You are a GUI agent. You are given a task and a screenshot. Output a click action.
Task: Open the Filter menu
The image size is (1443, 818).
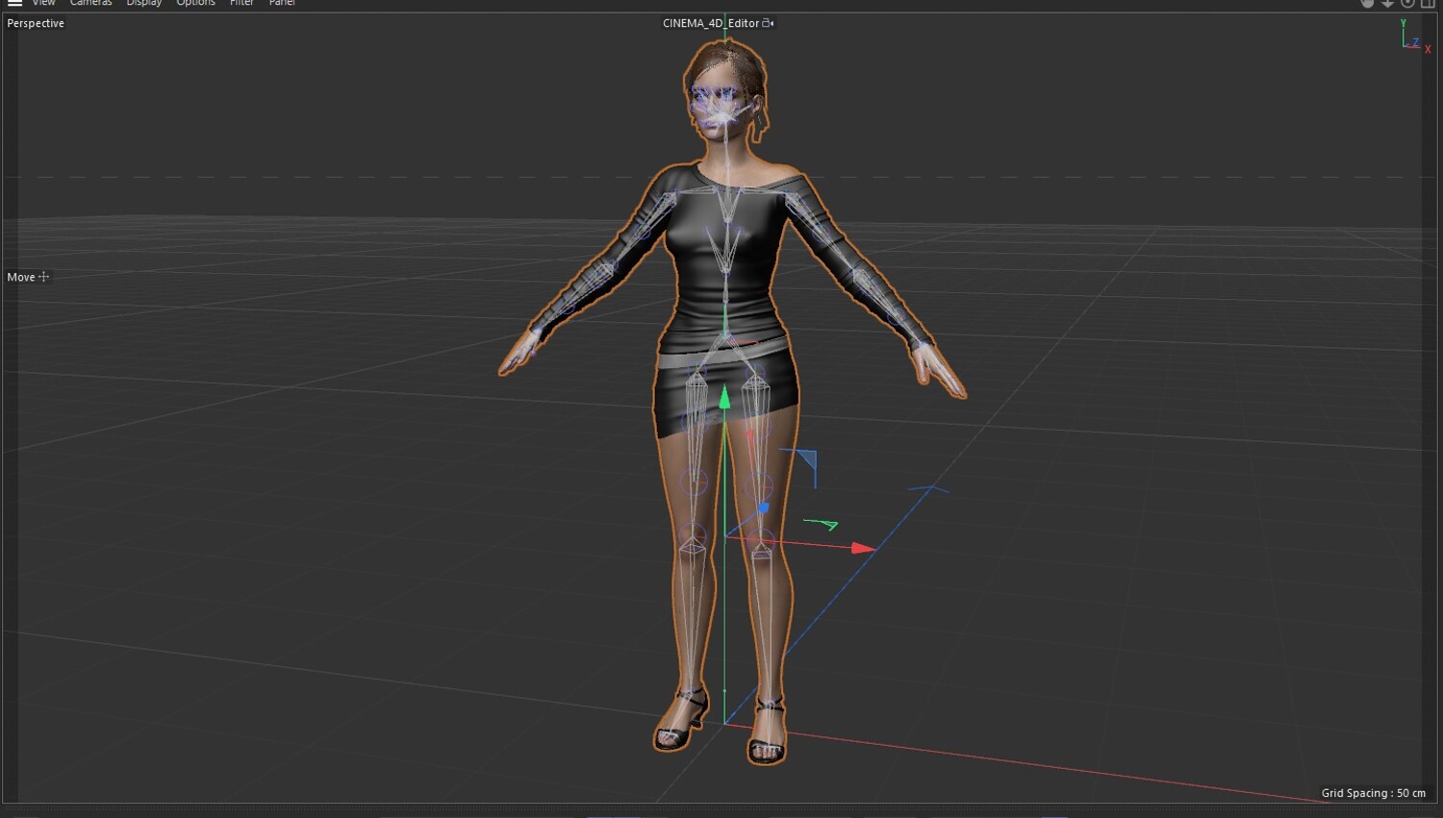pyautogui.click(x=241, y=3)
